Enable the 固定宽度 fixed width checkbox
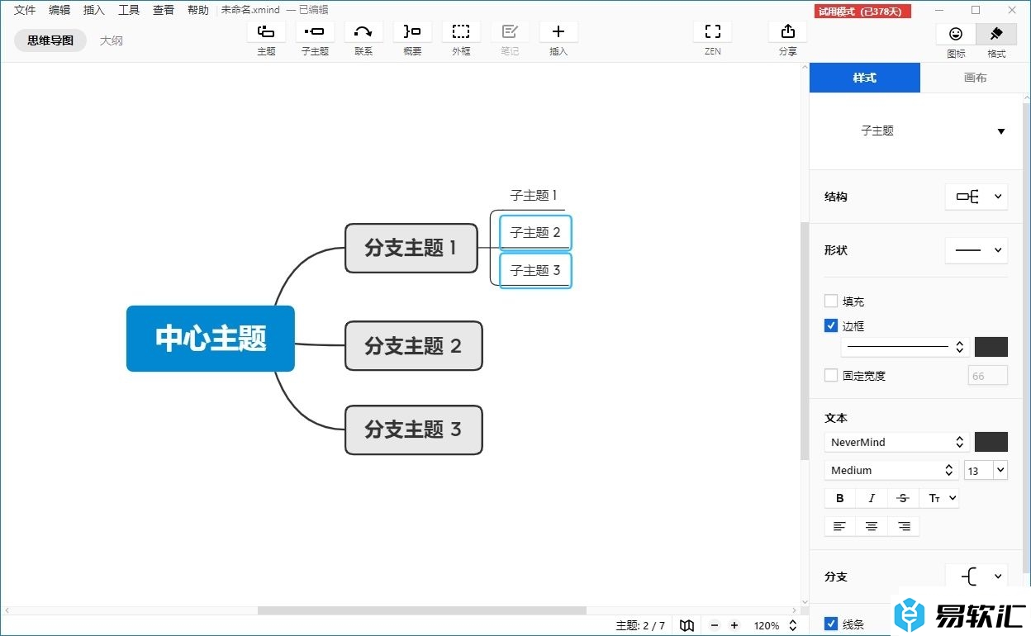 [831, 375]
